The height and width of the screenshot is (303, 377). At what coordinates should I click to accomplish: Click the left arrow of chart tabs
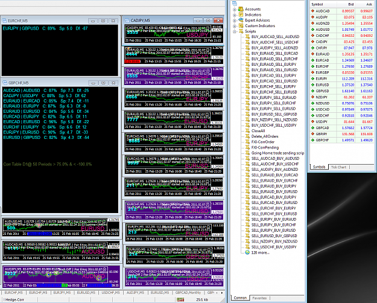(x=218, y=293)
